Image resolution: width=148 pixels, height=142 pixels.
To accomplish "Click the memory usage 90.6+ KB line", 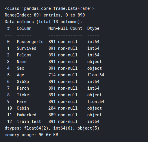I will coord(32,135).
